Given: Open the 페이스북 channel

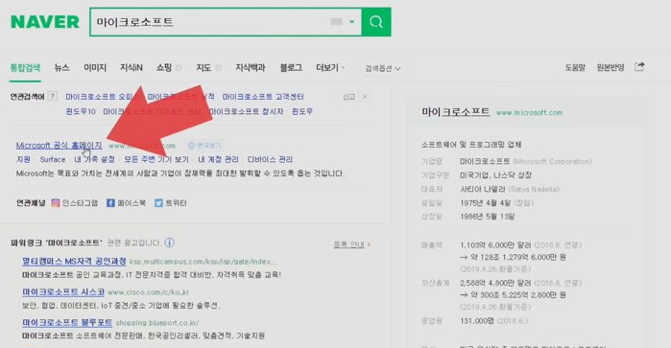Looking at the screenshot, I should pos(127,203).
